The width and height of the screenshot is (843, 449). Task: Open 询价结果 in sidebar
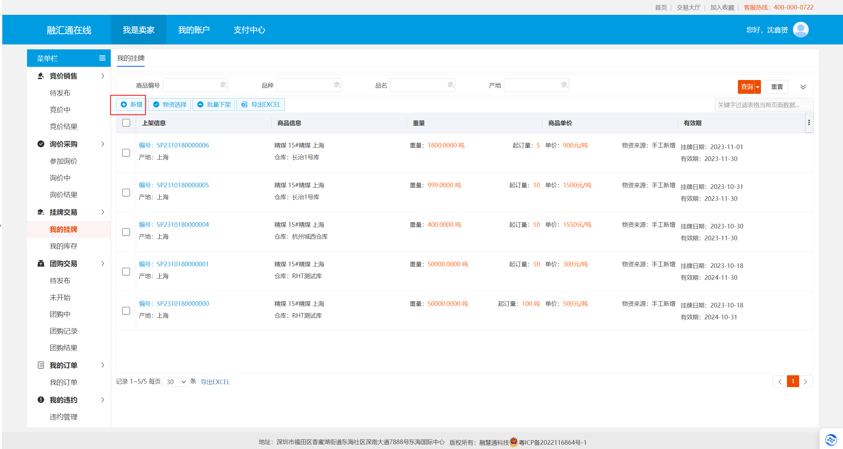pos(64,195)
